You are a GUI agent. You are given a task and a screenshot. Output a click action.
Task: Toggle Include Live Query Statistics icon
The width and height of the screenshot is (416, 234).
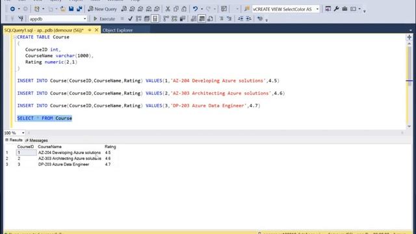pos(174,19)
